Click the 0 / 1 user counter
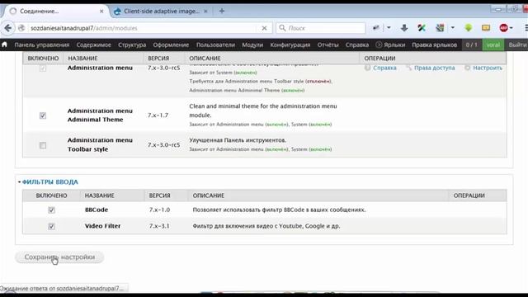Screen dimensions: 528x297 (471, 45)
